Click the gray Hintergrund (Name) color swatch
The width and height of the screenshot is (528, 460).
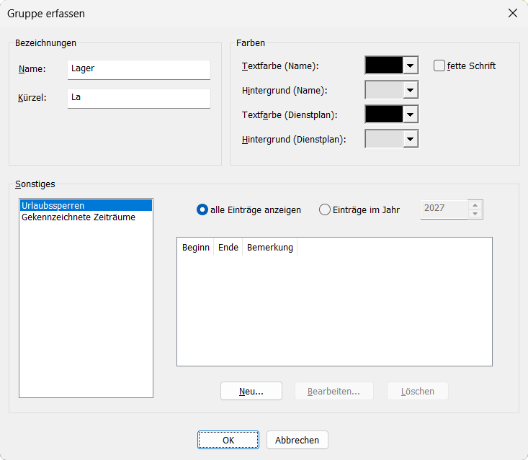[x=384, y=90]
